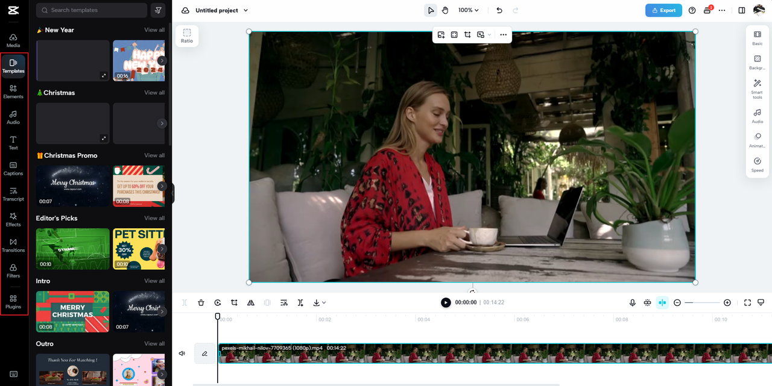Click the fit-to-canvas icon in floating toolbar

(454, 35)
